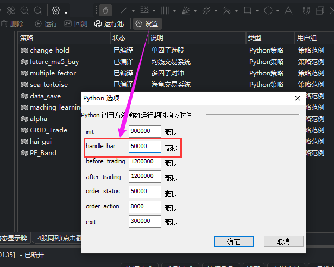The image size is (334, 267).
Task: Open the gear settings icon in top toolbar
Action: pos(56,10)
